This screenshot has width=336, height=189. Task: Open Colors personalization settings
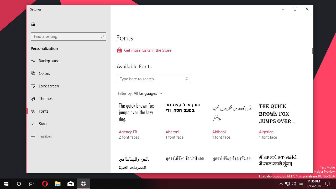click(x=44, y=73)
